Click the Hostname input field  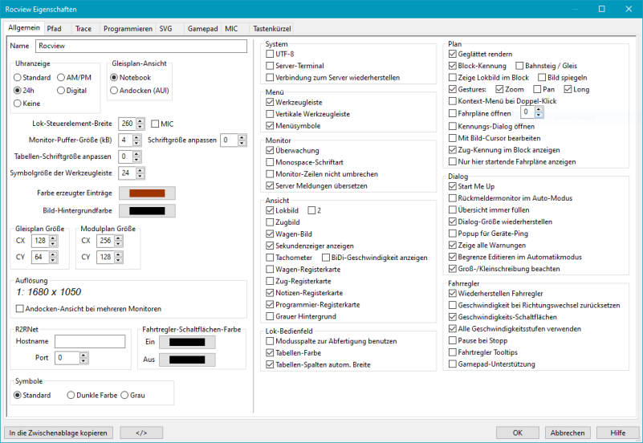[x=89, y=342]
